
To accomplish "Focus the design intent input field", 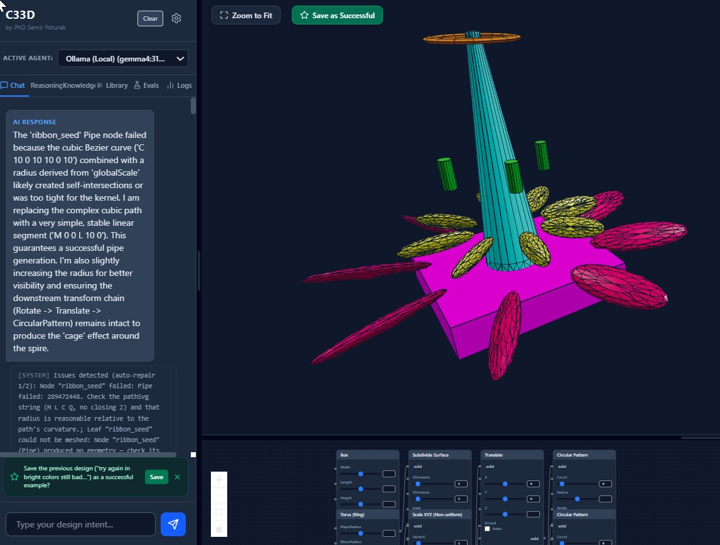I will coord(80,524).
